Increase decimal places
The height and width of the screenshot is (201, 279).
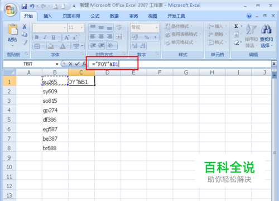click(135, 46)
